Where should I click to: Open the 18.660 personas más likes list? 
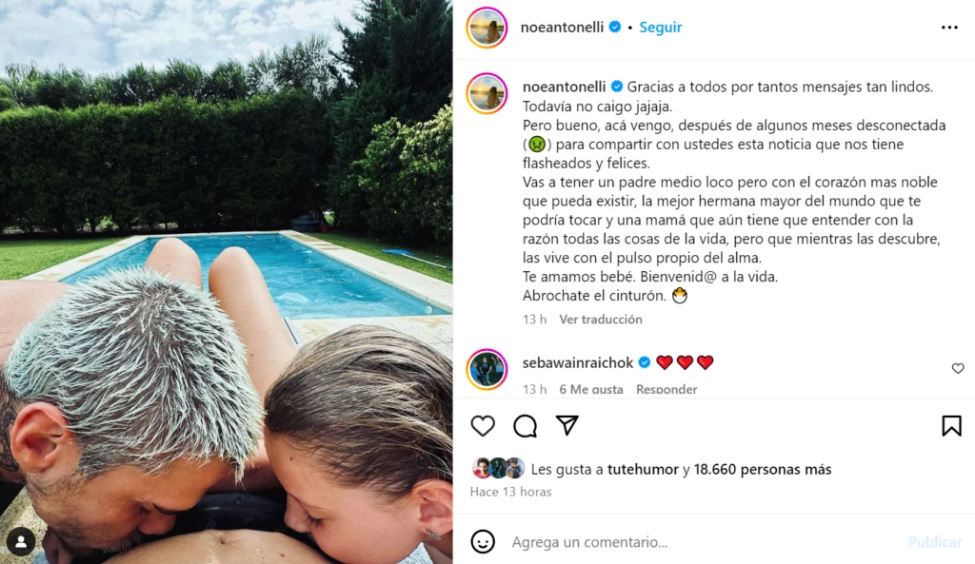click(x=763, y=470)
